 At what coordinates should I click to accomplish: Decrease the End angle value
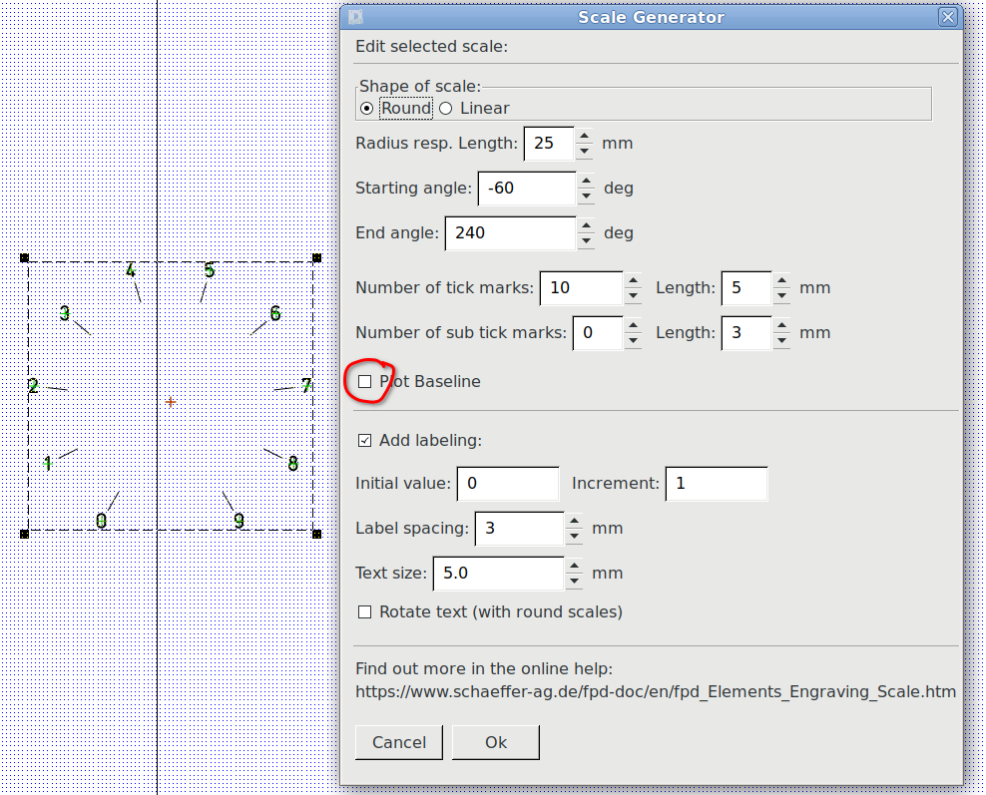coord(586,240)
